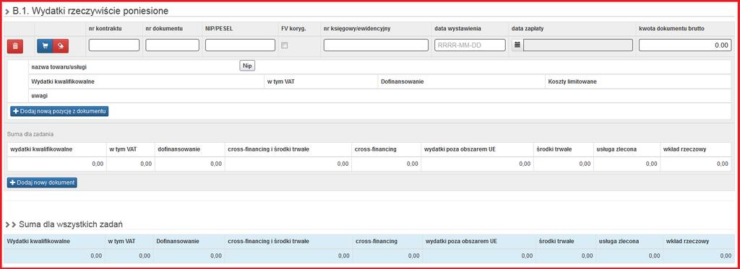The image size is (740, 269).
Task: Click wydatki poza obszarem UE header in Suma dla zadania
Action: 460,149
